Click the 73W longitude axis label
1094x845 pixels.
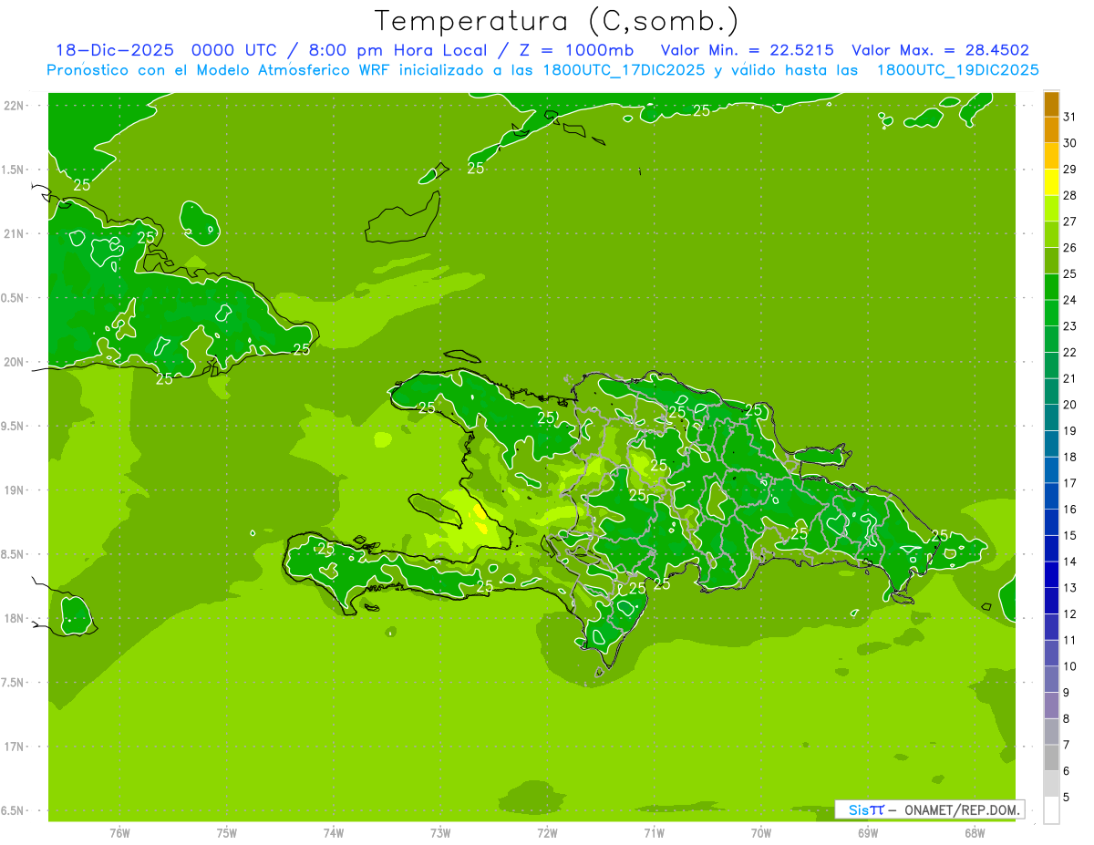(x=440, y=833)
